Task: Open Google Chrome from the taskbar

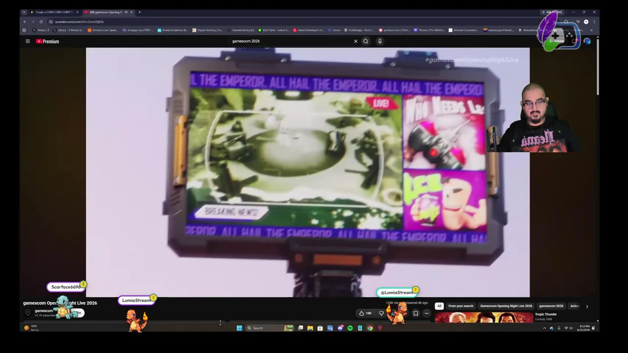Action: click(x=370, y=328)
